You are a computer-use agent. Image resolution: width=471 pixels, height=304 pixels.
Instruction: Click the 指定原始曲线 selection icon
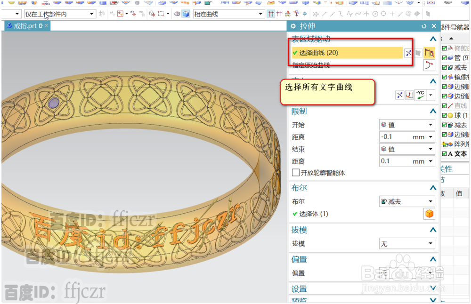(429, 65)
